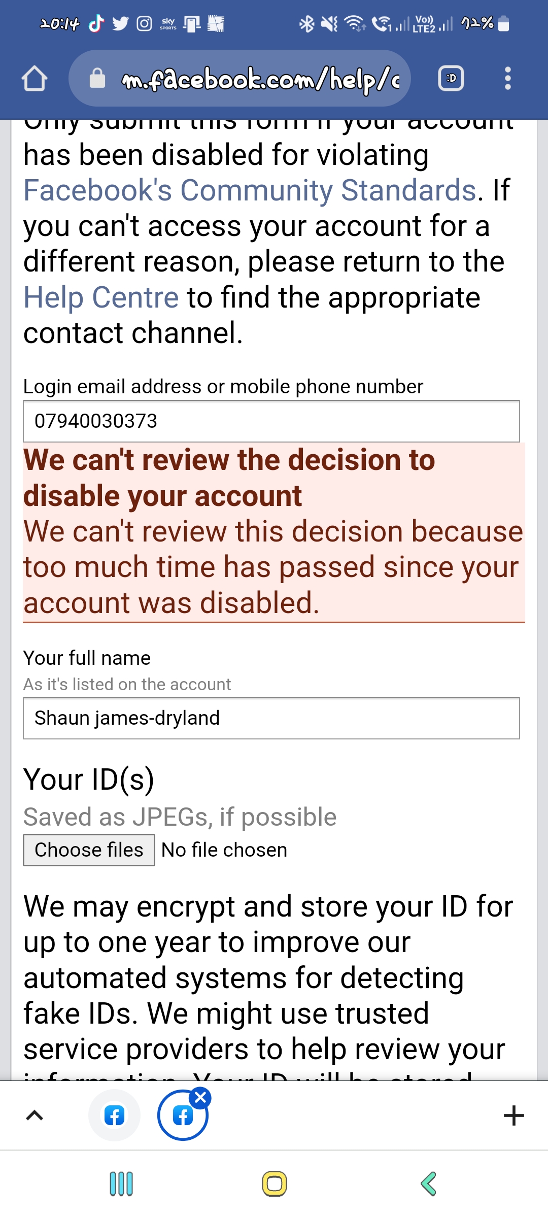Open the browser extension icon in address bar

click(451, 78)
